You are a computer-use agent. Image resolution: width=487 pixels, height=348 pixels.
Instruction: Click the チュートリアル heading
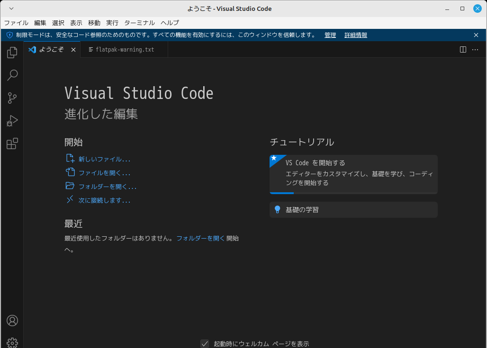(x=302, y=142)
